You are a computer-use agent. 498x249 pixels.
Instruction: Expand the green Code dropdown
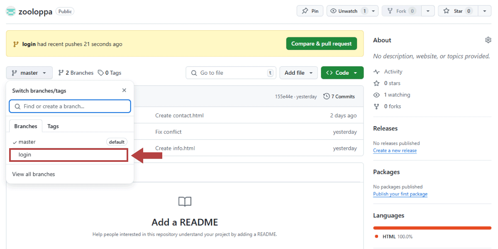pyautogui.click(x=342, y=73)
